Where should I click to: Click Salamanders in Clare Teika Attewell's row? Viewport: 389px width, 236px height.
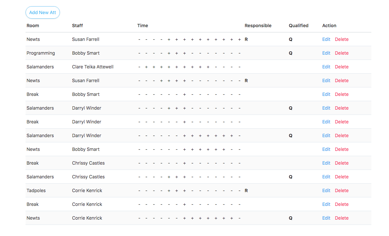click(40, 67)
